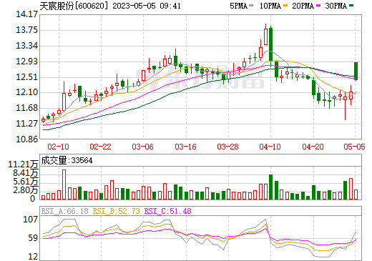Click the 30PMA legend label
372x261 pixels.
pyautogui.click(x=336, y=6)
